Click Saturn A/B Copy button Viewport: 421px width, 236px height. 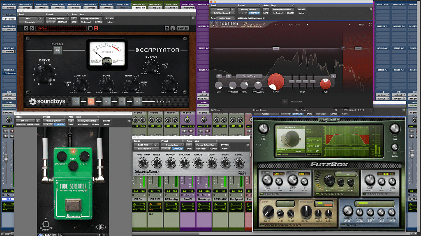coord(294,25)
